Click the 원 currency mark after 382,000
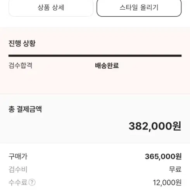The height and width of the screenshot is (190, 190). click(x=176, y=126)
